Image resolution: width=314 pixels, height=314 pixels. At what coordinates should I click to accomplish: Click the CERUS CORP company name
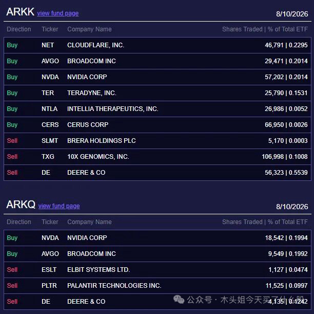point(88,125)
